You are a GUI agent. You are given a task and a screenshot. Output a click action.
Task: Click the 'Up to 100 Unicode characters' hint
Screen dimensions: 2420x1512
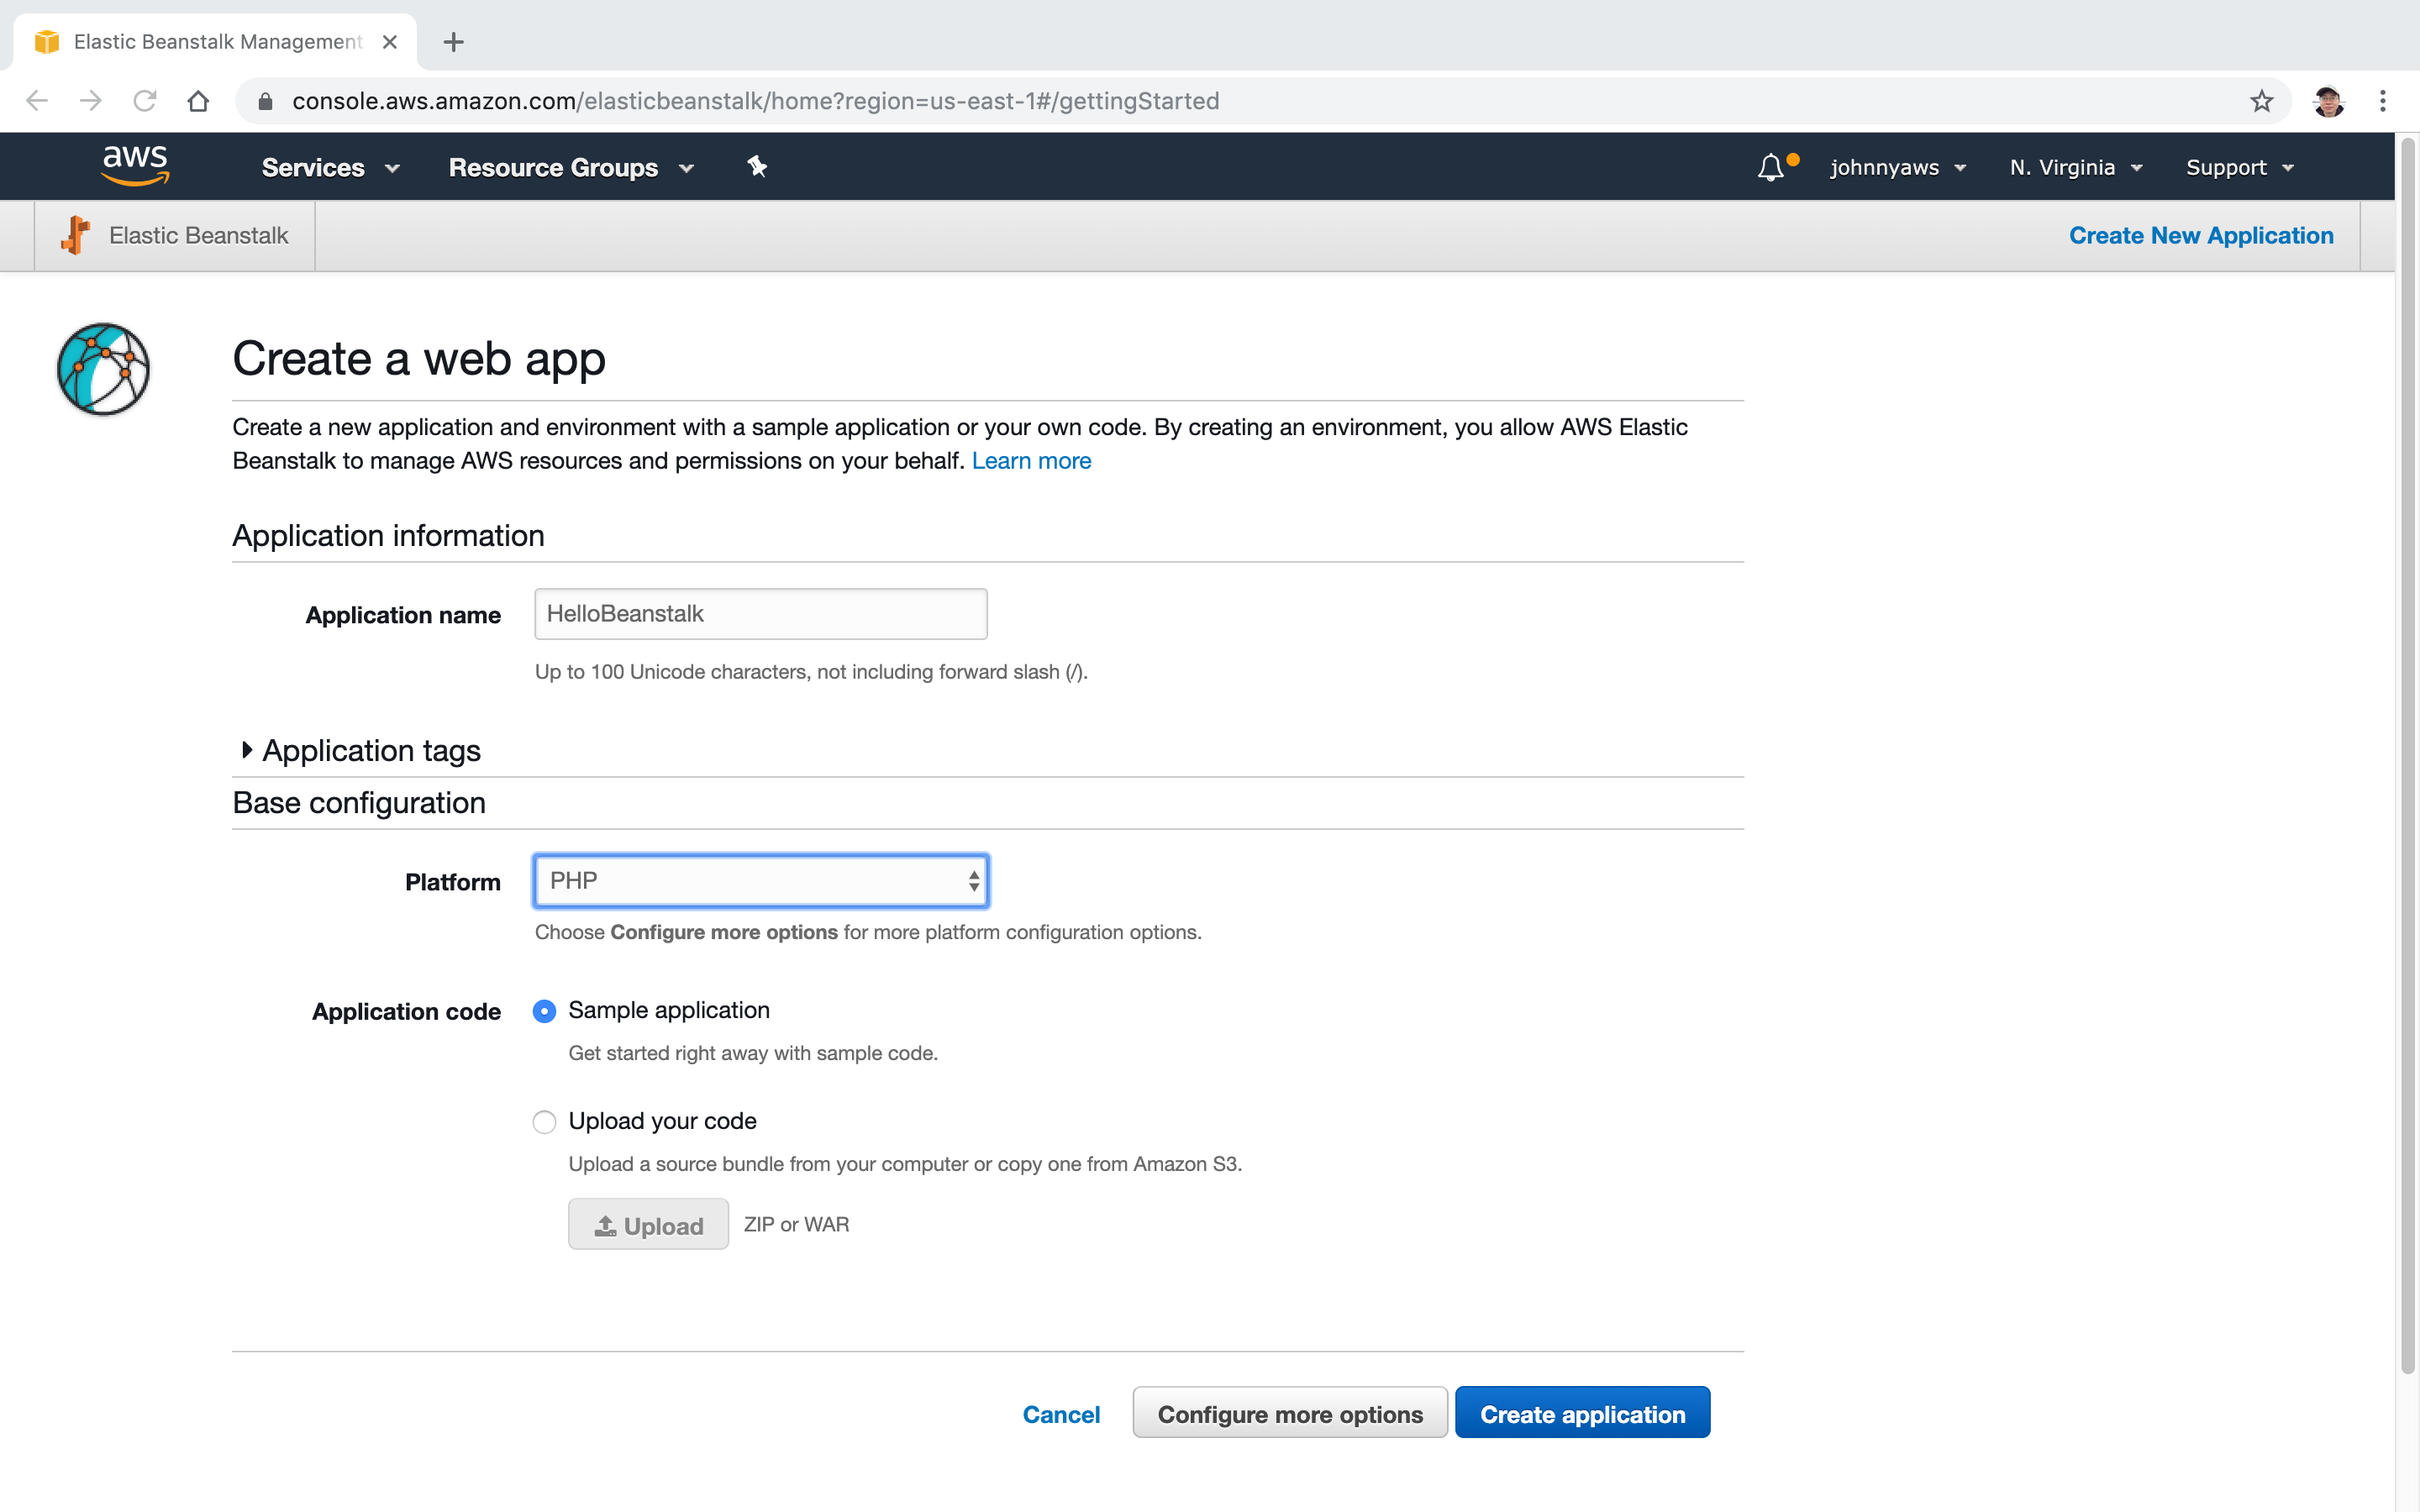point(811,672)
